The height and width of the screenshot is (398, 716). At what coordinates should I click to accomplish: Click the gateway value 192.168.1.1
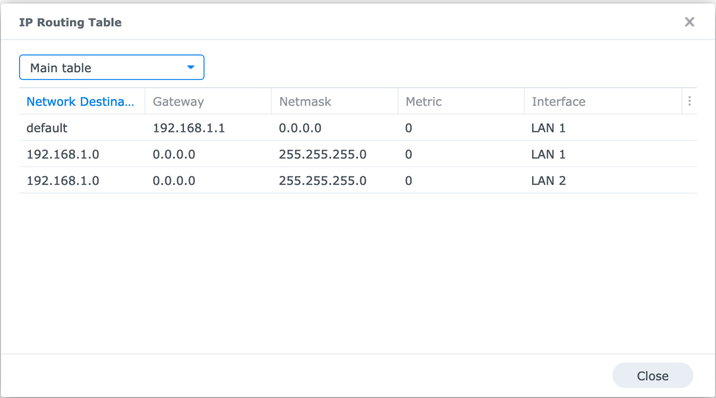pyautogui.click(x=189, y=128)
